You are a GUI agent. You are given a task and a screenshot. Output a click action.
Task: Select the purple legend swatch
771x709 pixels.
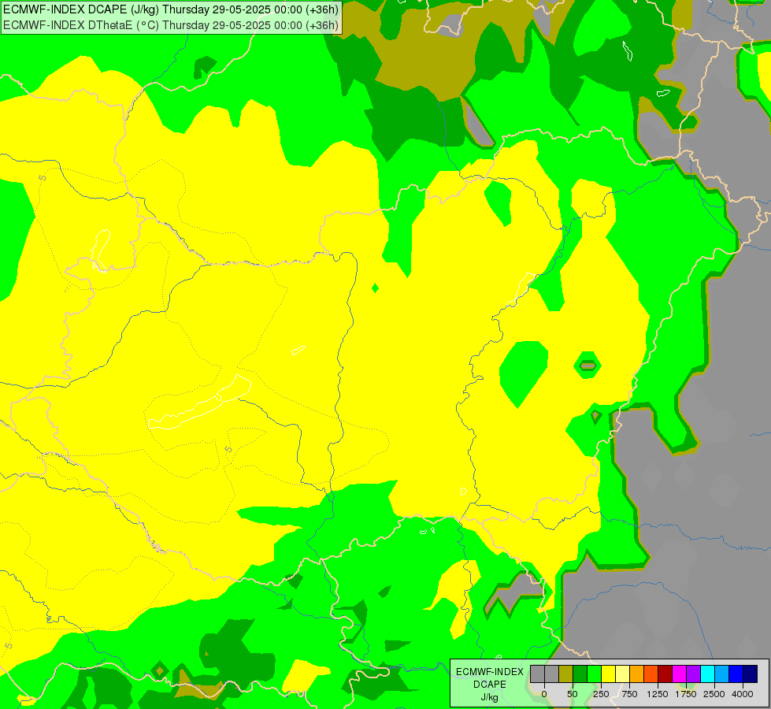(693, 674)
